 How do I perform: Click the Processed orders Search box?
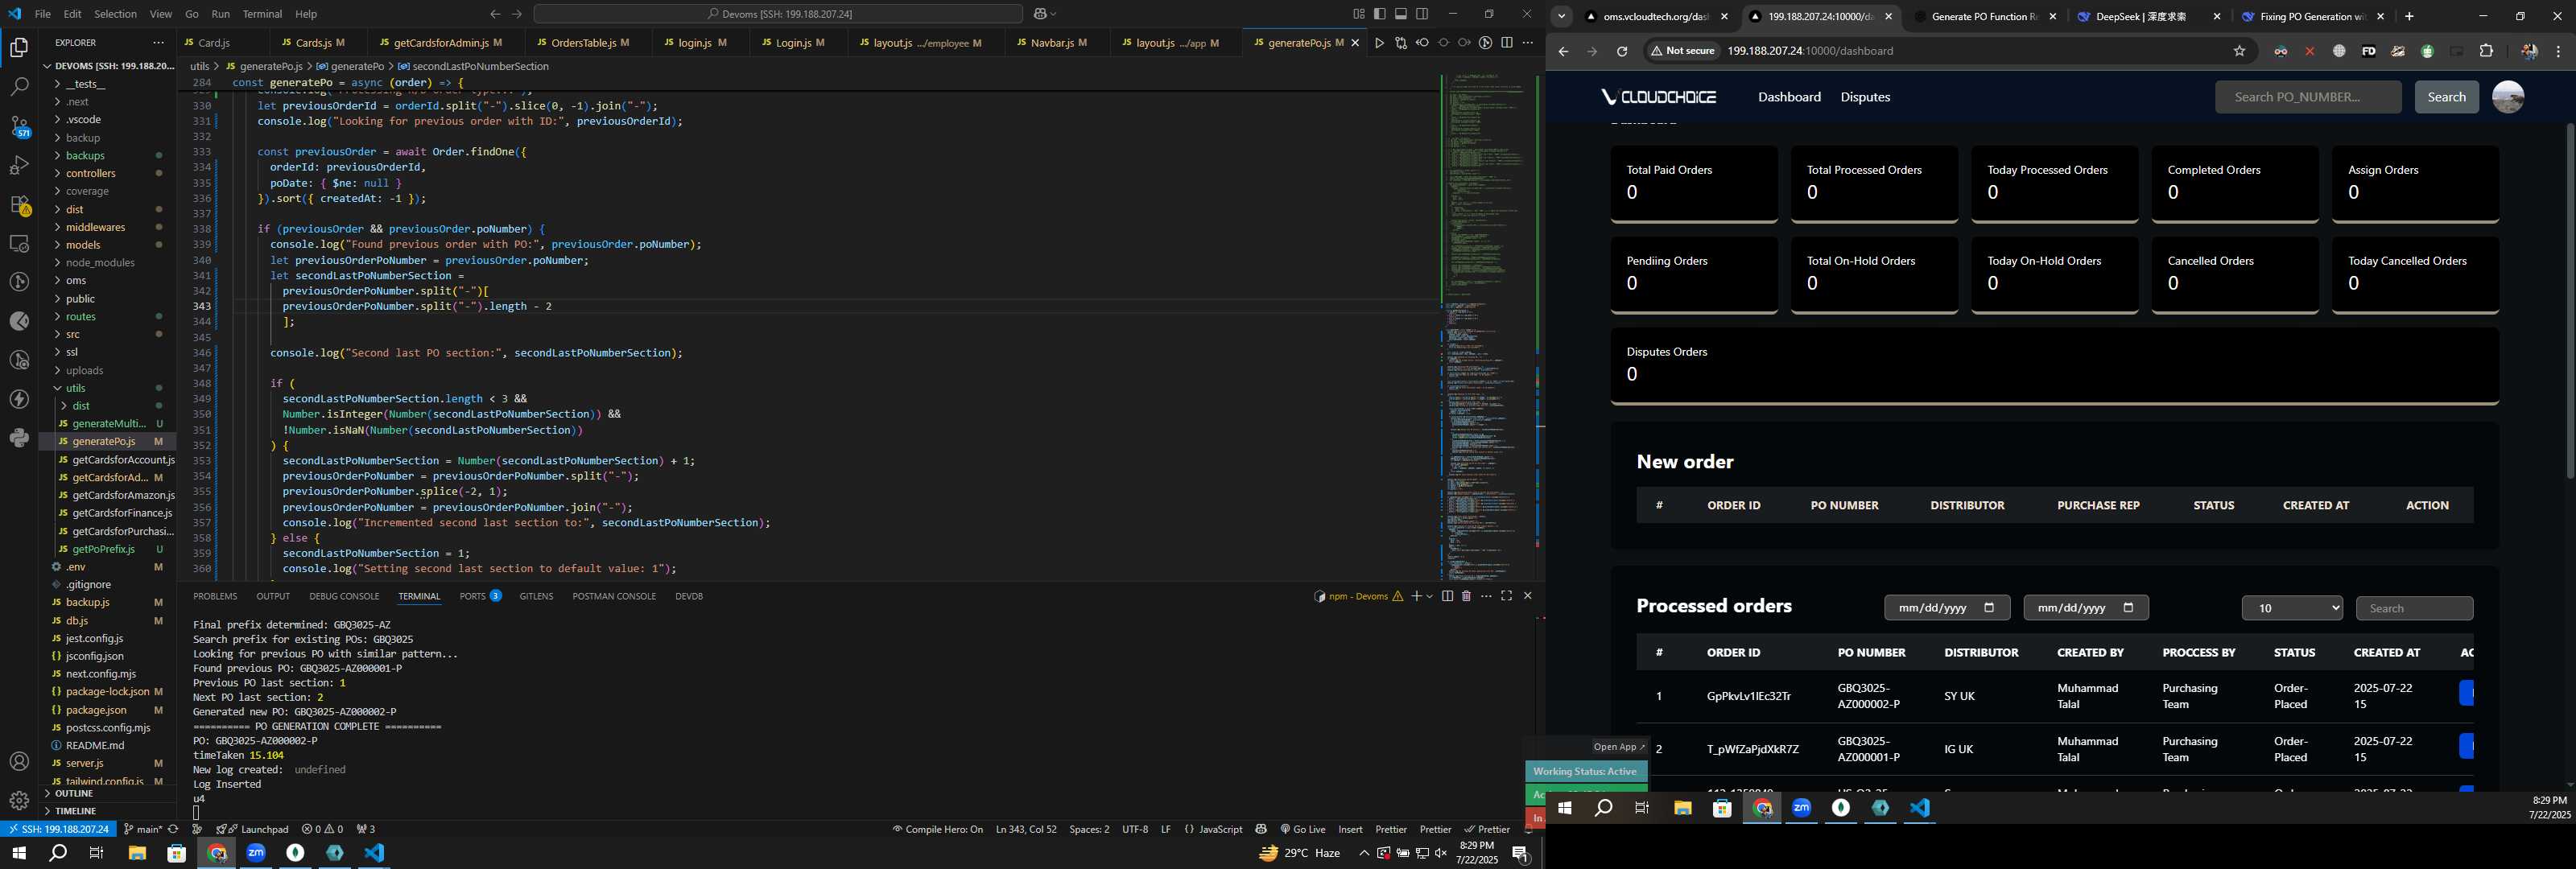2414,608
